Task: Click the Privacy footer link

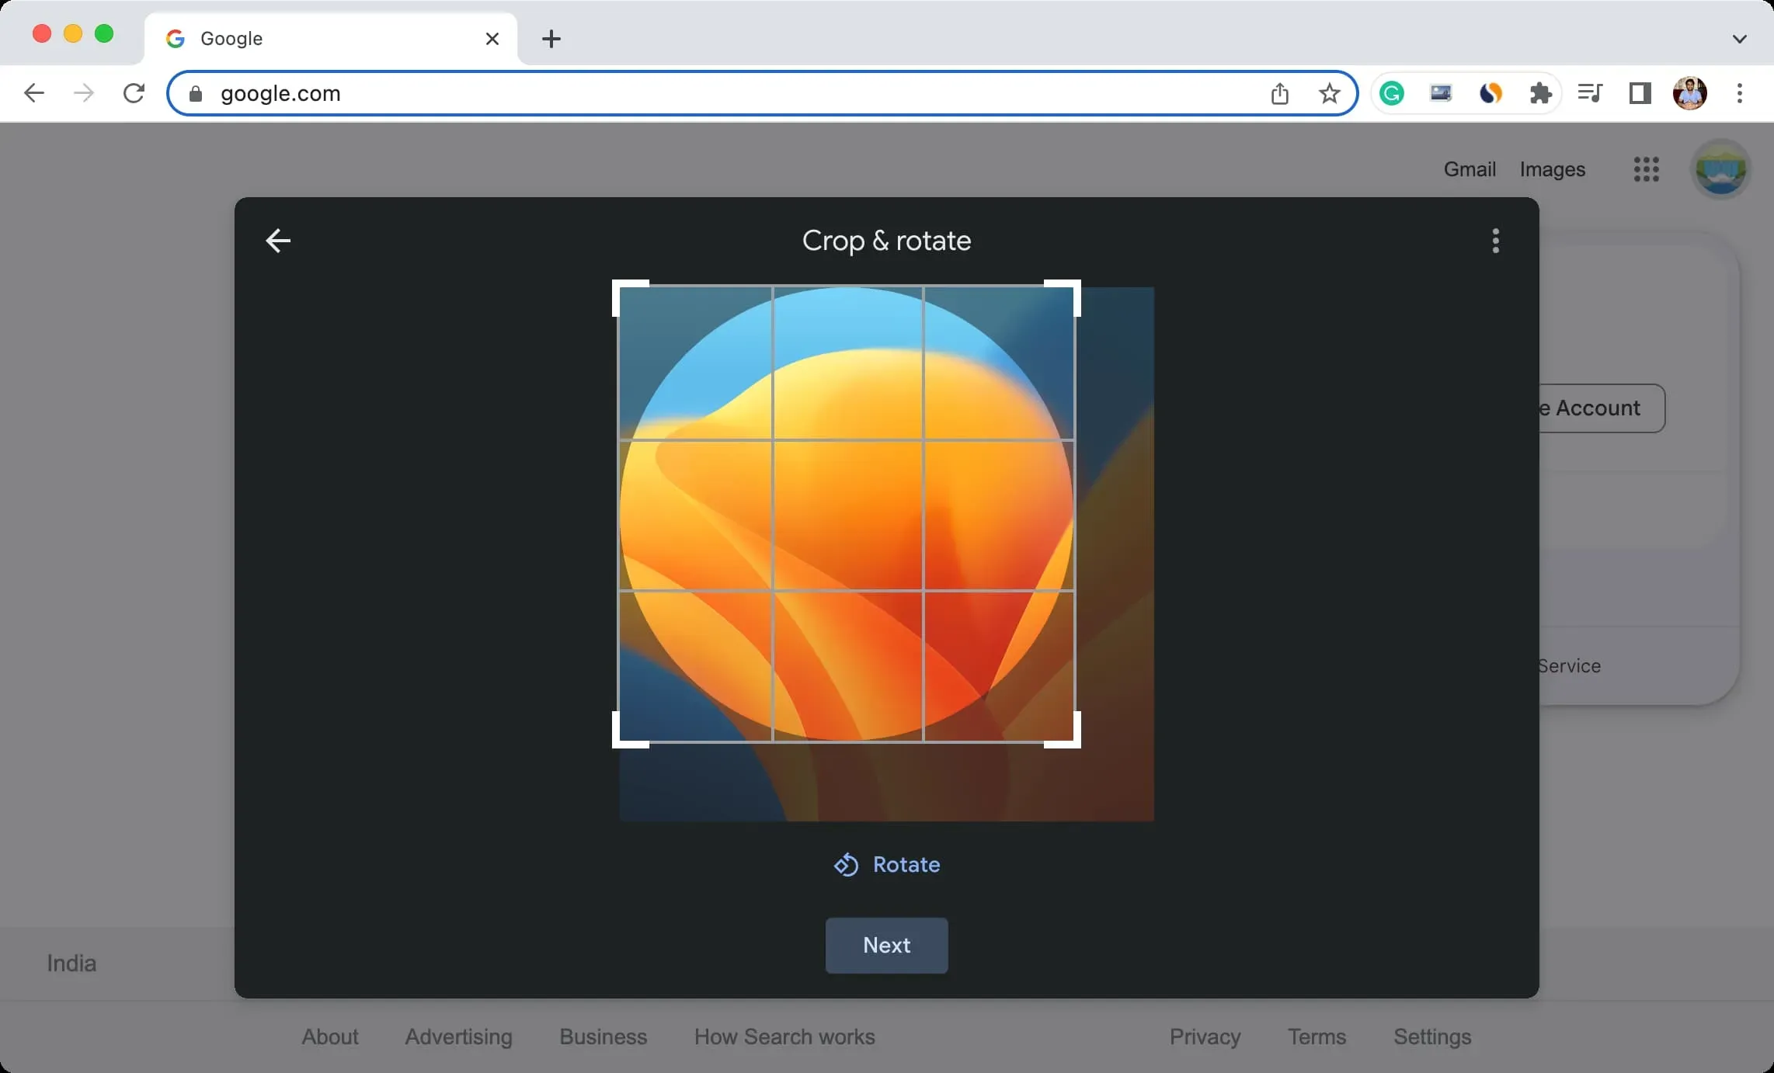Action: coord(1205,1037)
